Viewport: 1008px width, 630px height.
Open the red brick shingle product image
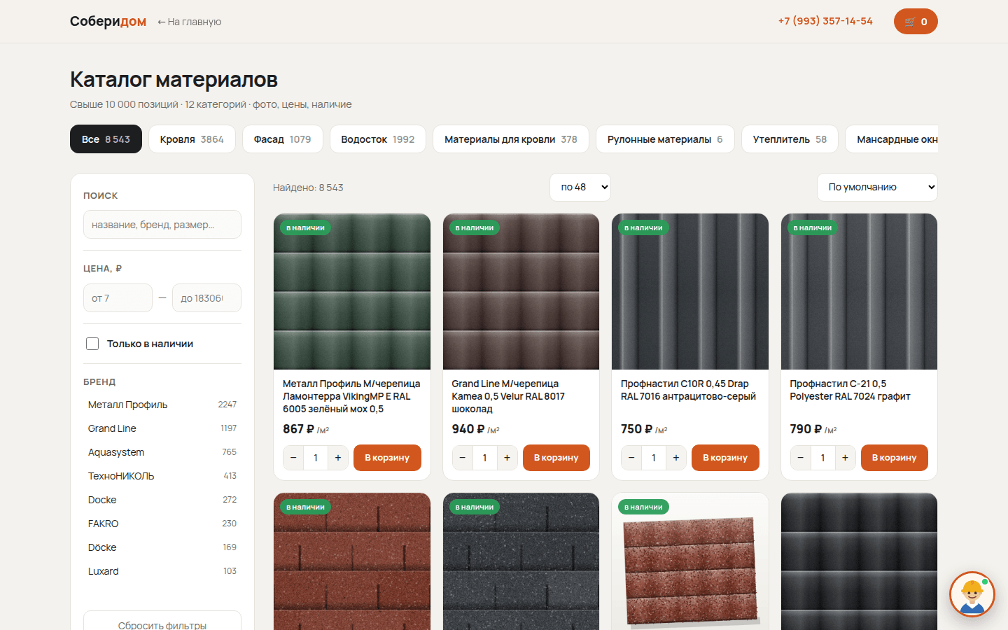click(352, 561)
